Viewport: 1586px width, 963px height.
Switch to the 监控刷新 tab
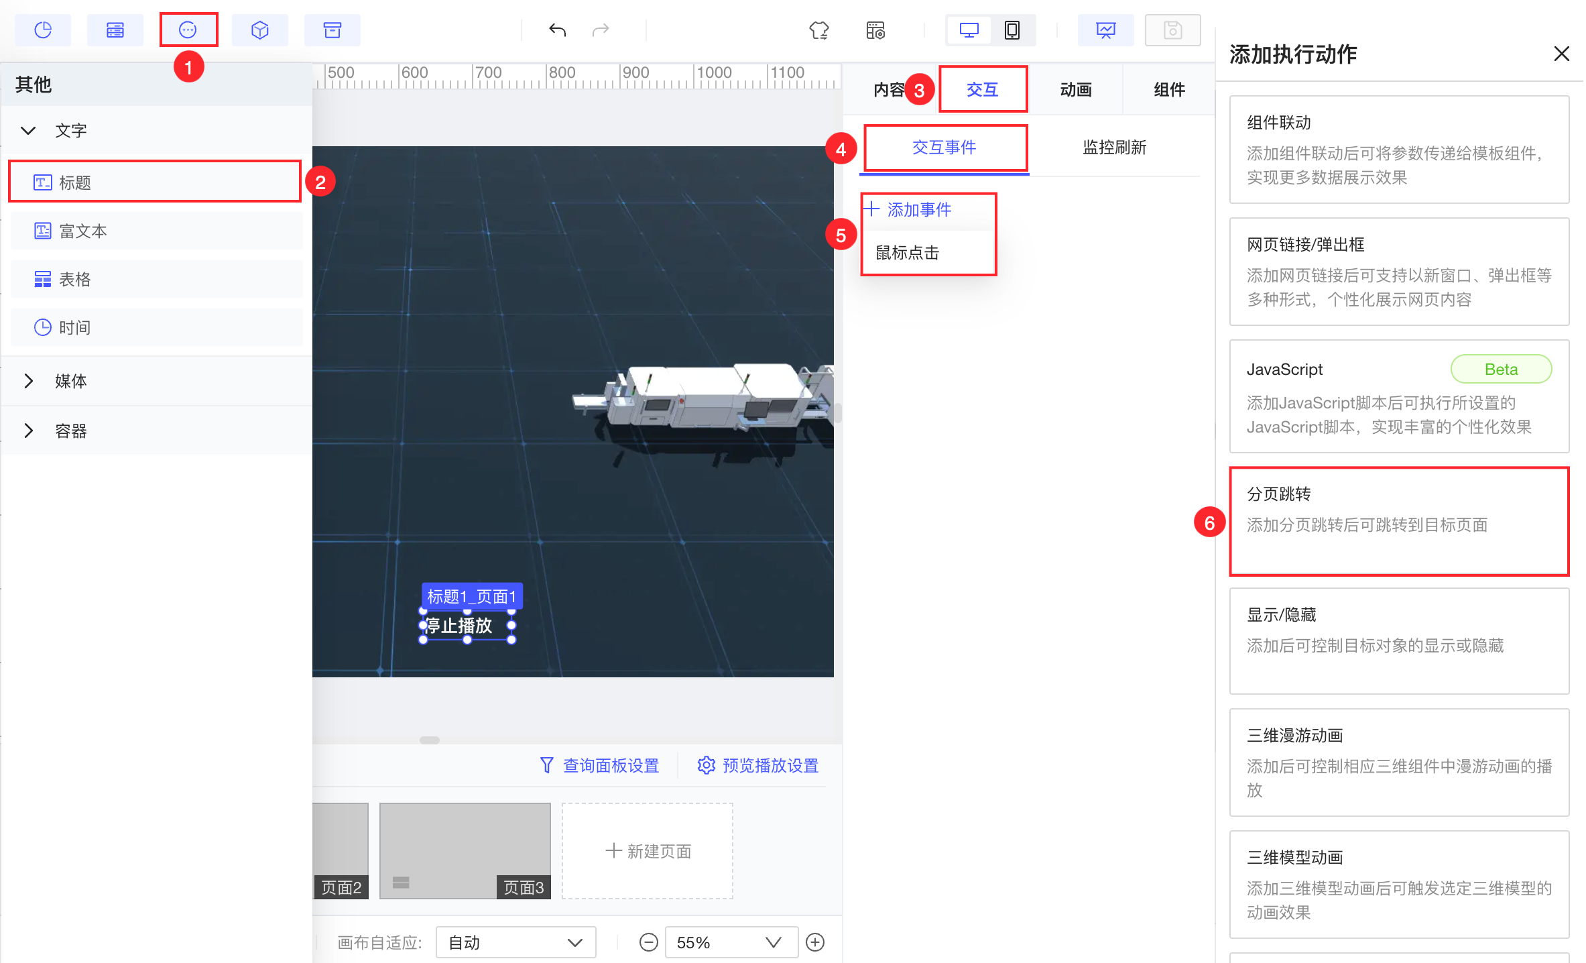pyautogui.click(x=1114, y=148)
